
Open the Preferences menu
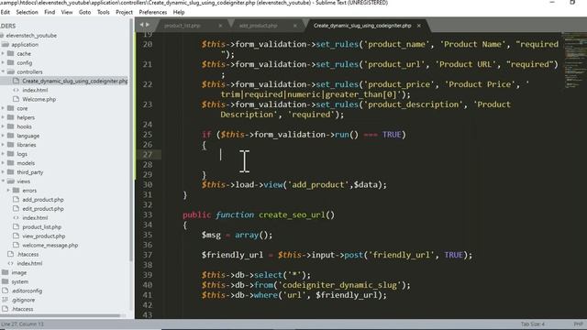click(153, 12)
